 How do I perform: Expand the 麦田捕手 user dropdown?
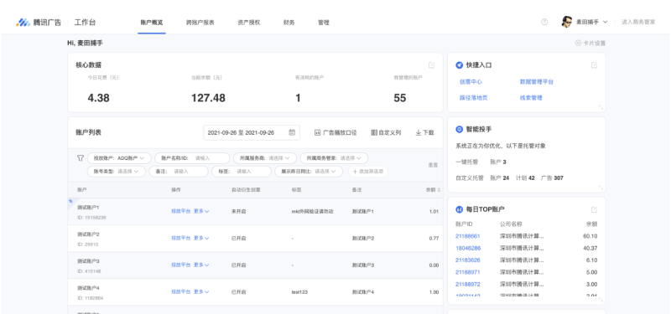(605, 22)
